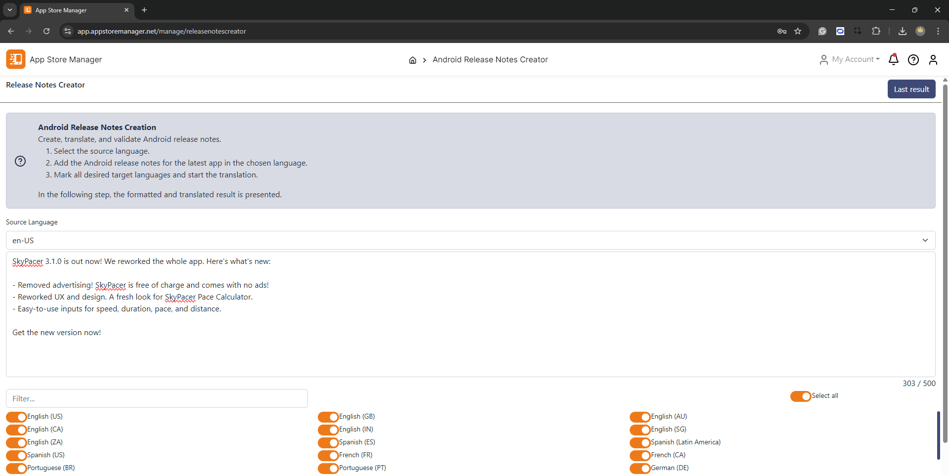Image resolution: width=949 pixels, height=475 pixels.
Task: Expand the My Account menu
Action: 850,60
